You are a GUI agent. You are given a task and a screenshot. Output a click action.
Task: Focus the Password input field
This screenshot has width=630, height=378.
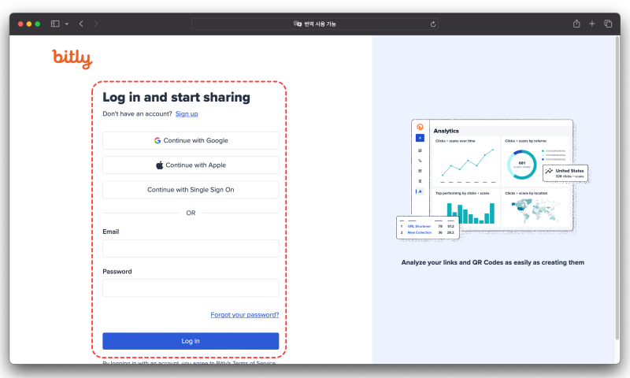191,288
